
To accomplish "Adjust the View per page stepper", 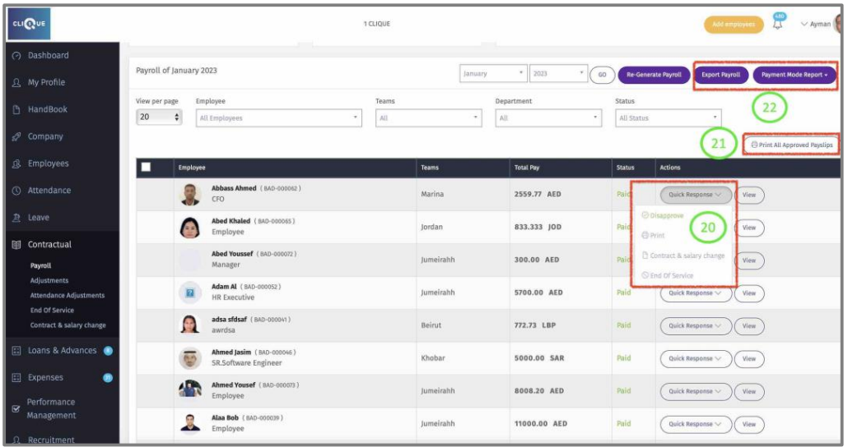I will 177,118.
